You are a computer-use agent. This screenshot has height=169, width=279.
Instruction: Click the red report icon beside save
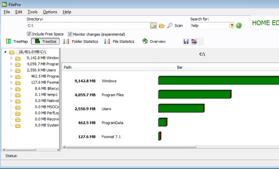coord(194,42)
